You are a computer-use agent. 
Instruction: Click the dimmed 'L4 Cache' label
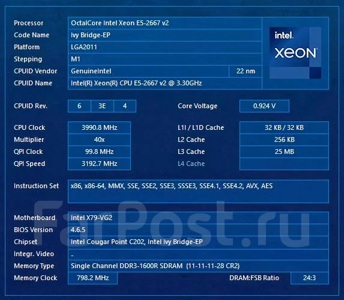pos(192,164)
